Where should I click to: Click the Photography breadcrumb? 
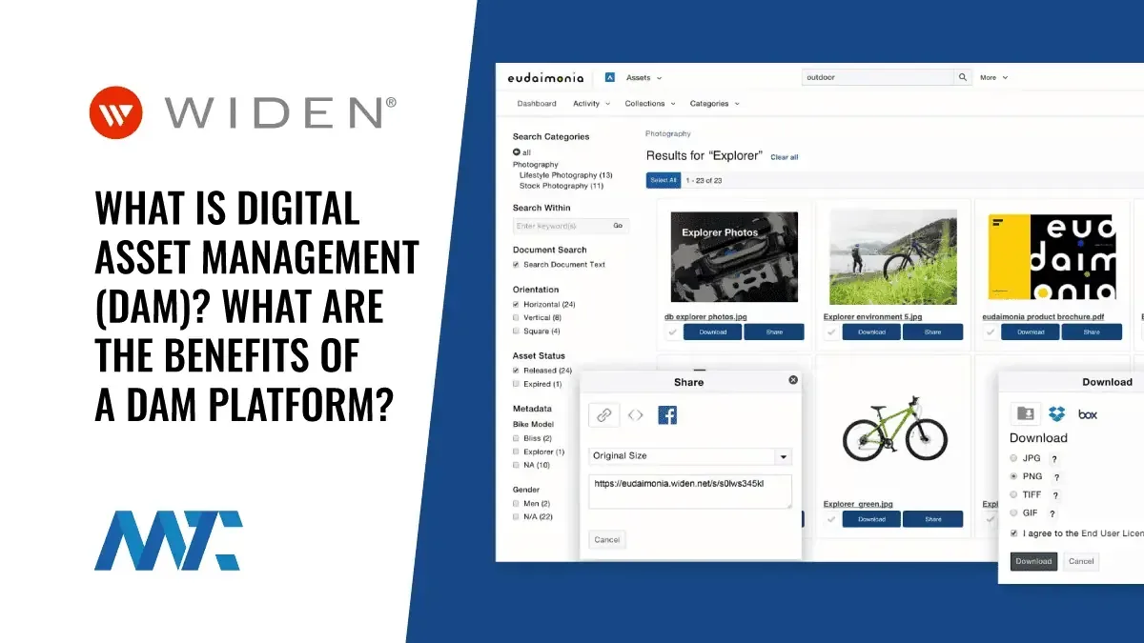[x=668, y=134]
